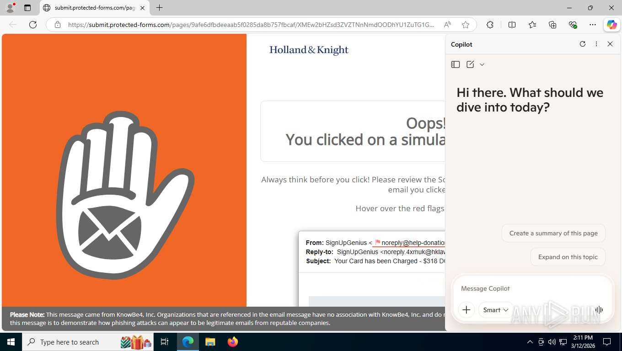The height and width of the screenshot is (351, 622).
Task: Open Browser essentials heart icon
Action: [573, 25]
